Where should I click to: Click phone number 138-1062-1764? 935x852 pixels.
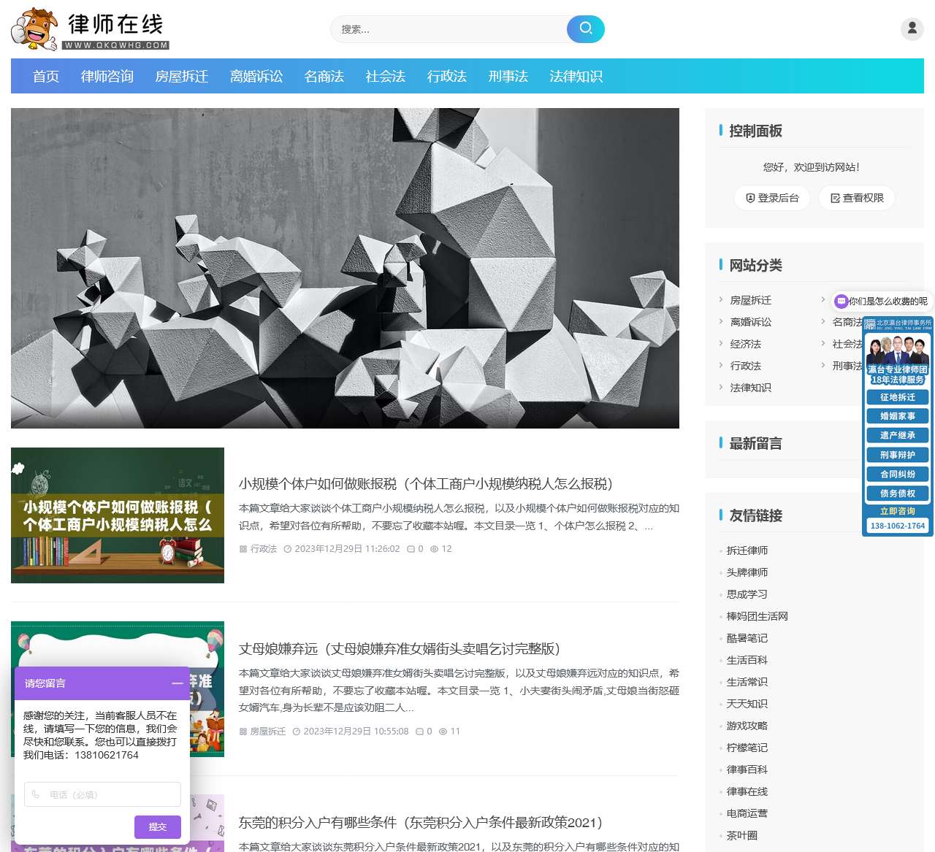coord(898,526)
